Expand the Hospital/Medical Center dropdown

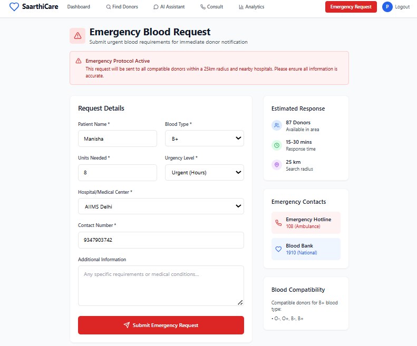(161, 206)
